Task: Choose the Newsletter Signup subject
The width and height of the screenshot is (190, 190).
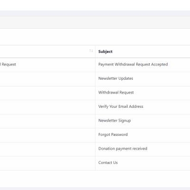Action: pos(114,121)
